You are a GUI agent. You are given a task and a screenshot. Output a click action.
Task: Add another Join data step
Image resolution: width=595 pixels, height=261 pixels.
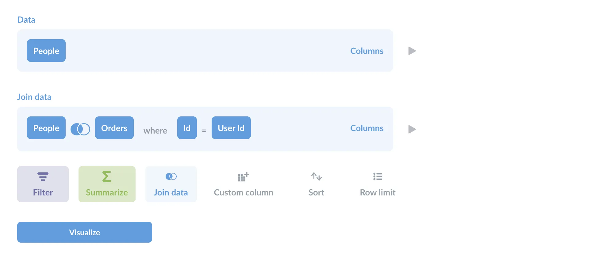click(171, 184)
